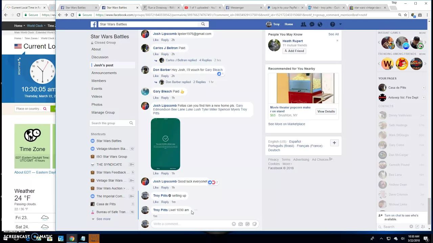Post a GIF using the GIF icon
Image resolution: width=433 pixels, height=243 pixels.
pyautogui.click(x=248, y=224)
